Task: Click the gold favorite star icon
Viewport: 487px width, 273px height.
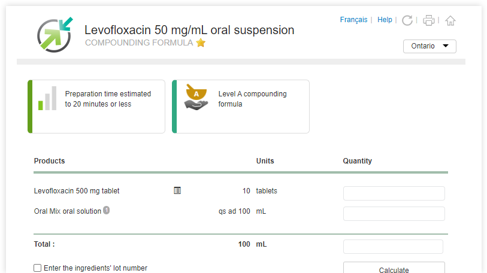Action: [201, 43]
